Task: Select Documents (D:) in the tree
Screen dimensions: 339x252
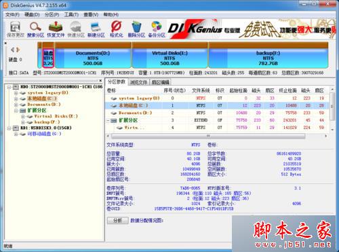Action: [44, 105]
